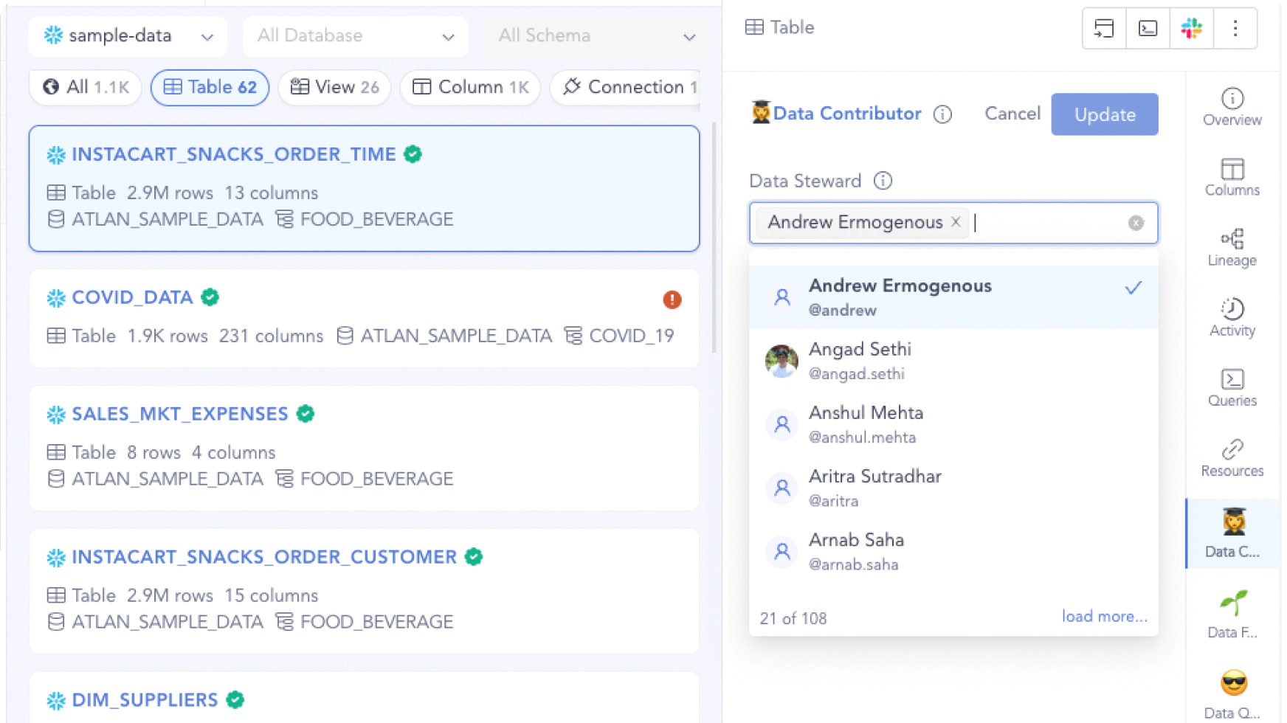Viewport: 1287px width, 723px height.
Task: Open the COVID_DATA table link
Action: tap(132, 297)
